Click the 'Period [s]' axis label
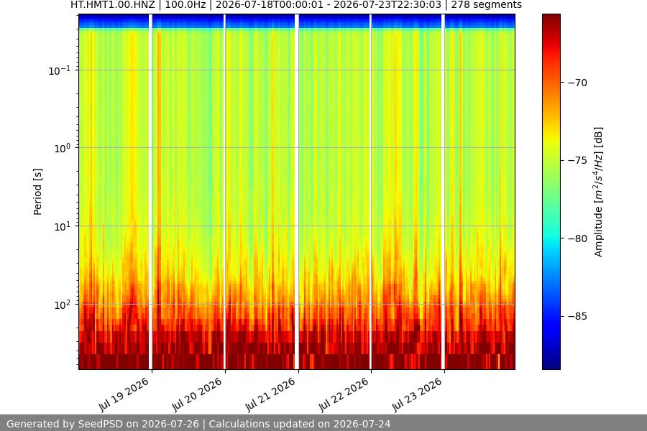The width and height of the screenshot is (647, 431). point(37,192)
